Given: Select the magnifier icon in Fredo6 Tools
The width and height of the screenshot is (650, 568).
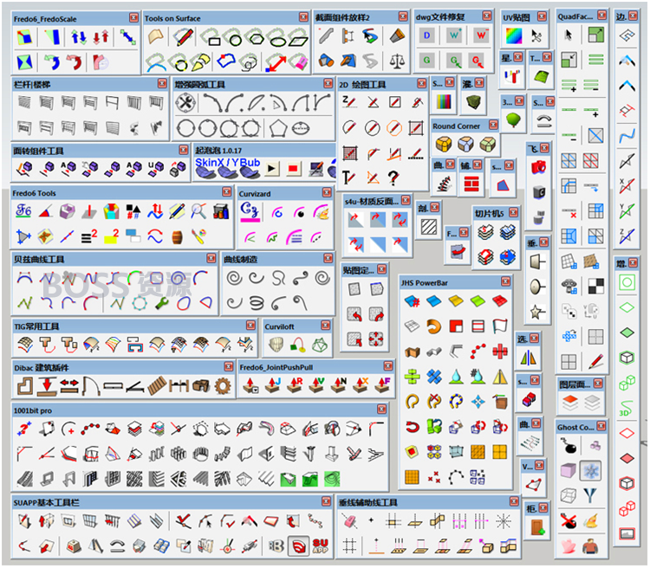Looking at the screenshot, I should (198, 211).
